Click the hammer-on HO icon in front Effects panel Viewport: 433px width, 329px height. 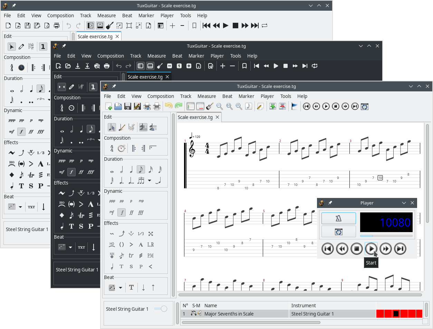pyautogui.click(x=112, y=245)
